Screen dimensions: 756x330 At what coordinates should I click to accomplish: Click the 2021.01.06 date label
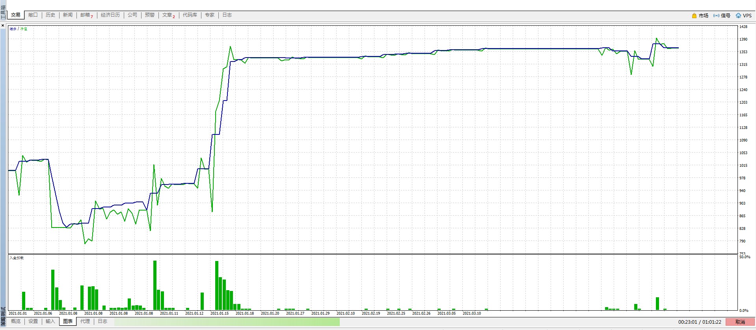[x=43, y=313]
